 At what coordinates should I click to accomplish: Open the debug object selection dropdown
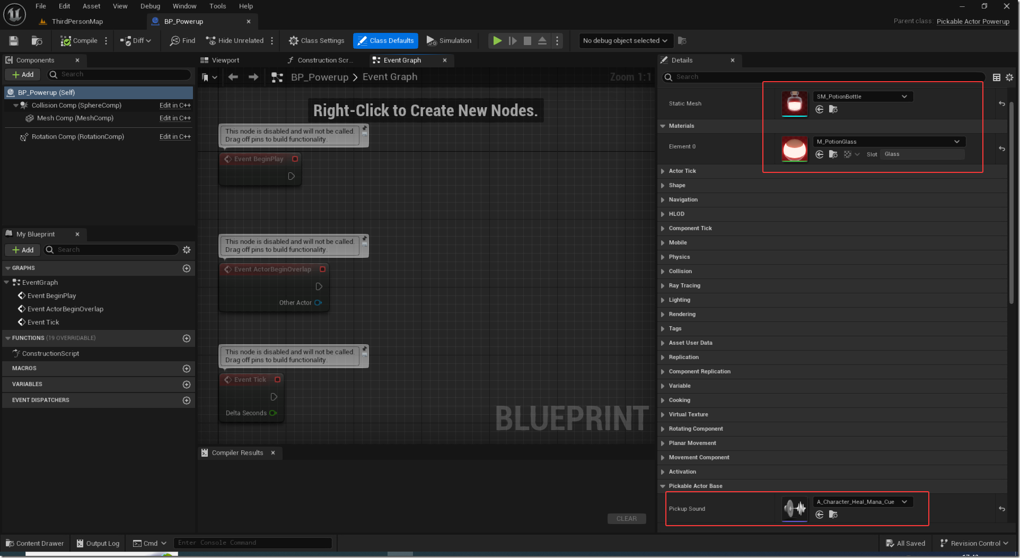(626, 41)
